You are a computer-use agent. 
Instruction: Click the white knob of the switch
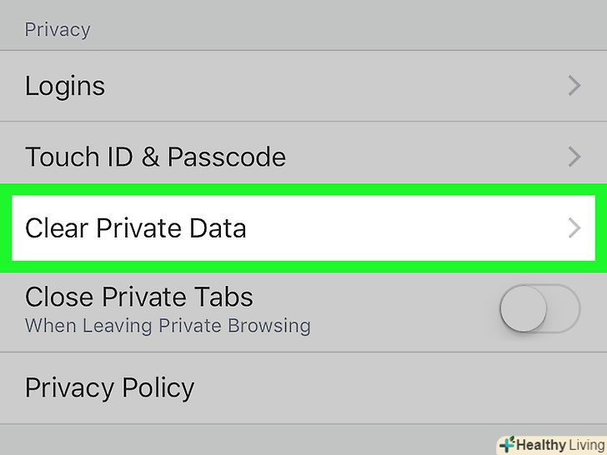pos(524,310)
